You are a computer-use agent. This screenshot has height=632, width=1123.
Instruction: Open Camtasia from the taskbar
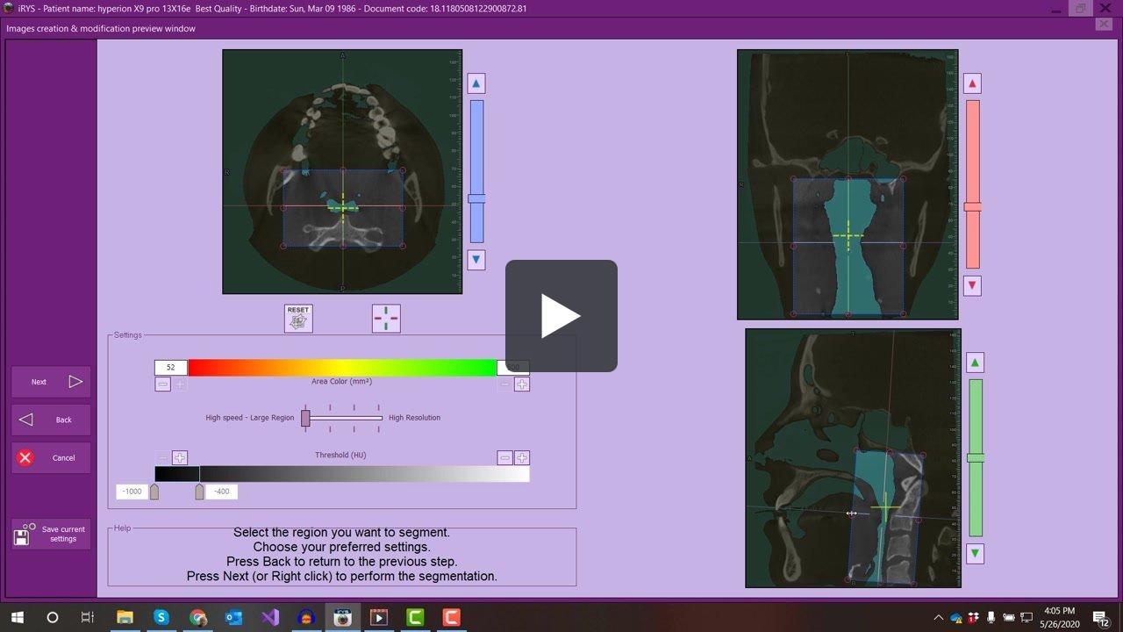pyautogui.click(x=414, y=617)
